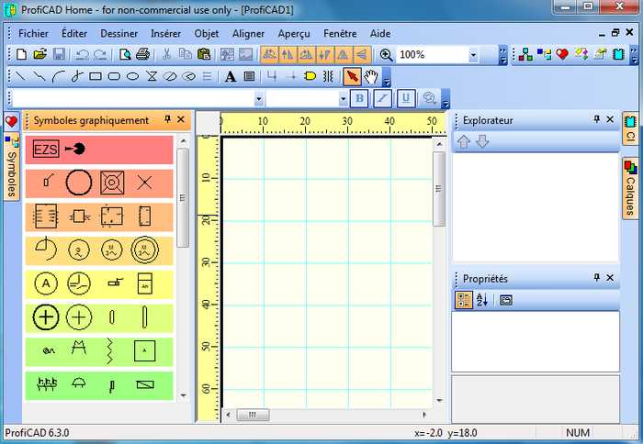Screen dimensions: 643x444
Task: Activate the Hand pan tool
Action: 371,76
